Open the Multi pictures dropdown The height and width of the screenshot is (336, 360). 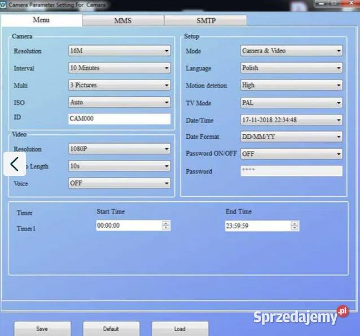[x=119, y=85]
